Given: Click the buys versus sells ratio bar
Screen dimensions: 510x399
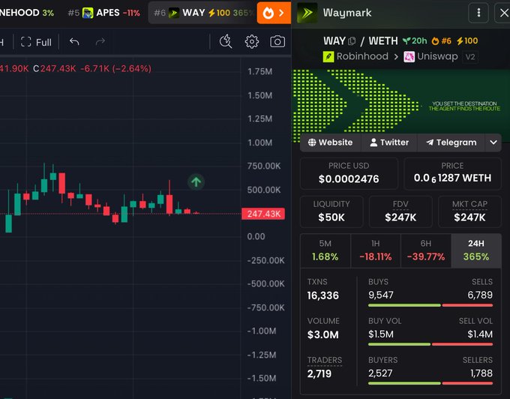Looking at the screenshot, I should point(430,305).
